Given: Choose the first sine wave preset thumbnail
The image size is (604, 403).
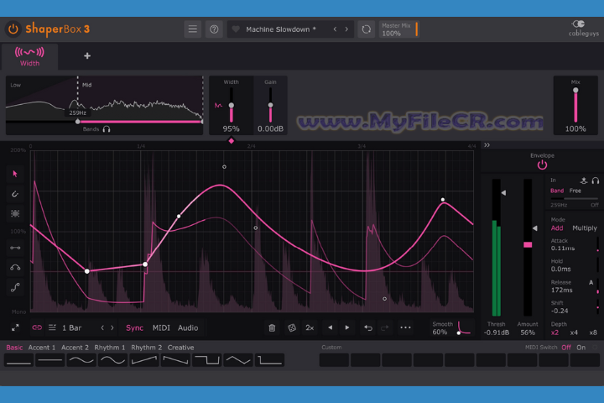Looking at the screenshot, I should point(81,360).
